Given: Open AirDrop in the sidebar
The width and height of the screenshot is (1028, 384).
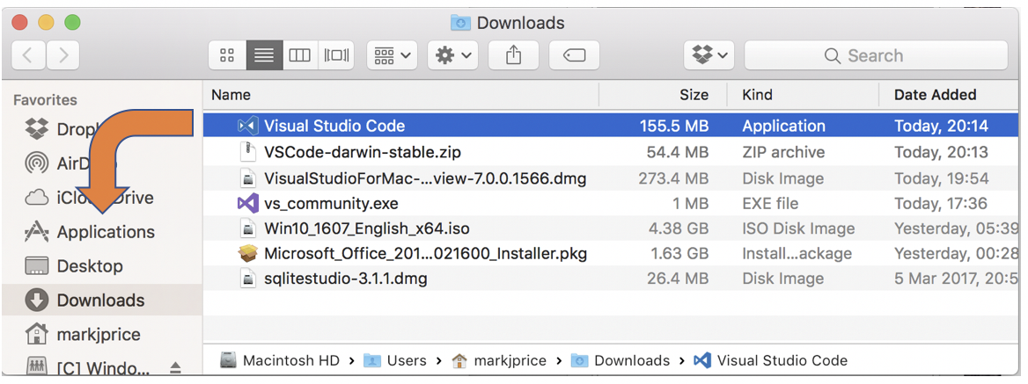Looking at the screenshot, I should tap(70, 163).
